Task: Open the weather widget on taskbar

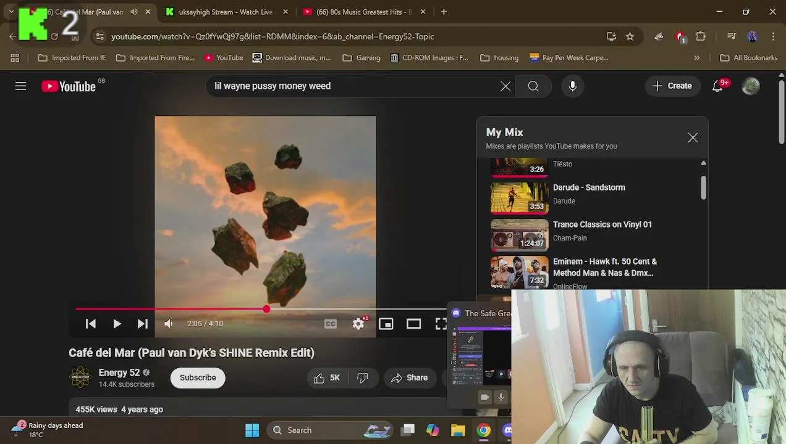Action: [x=48, y=430]
